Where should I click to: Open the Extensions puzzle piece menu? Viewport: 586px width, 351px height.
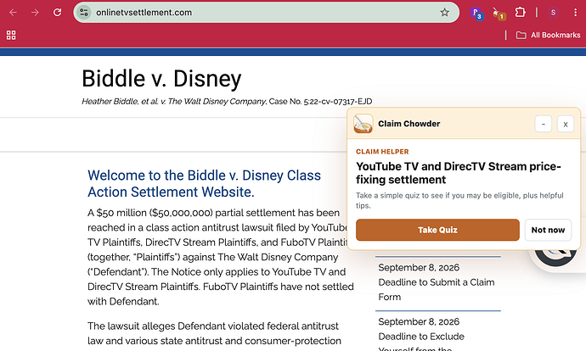pos(521,13)
